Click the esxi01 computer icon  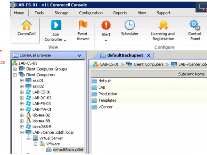(x=28, y=80)
